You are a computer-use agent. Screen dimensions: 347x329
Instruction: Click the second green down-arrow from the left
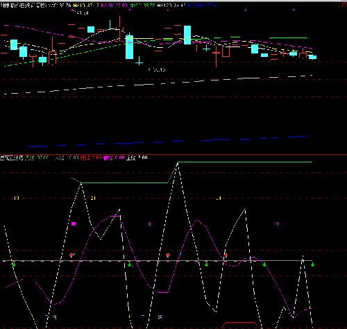tap(130, 264)
